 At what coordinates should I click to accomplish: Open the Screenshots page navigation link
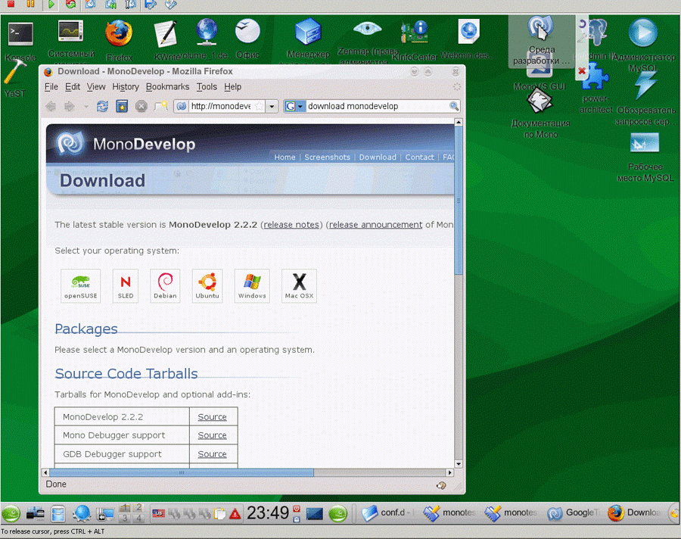coord(327,157)
